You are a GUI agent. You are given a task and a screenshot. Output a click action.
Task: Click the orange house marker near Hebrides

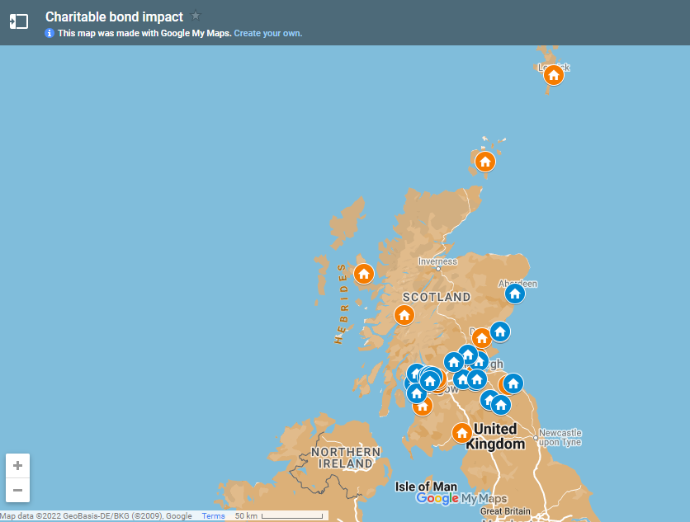click(363, 274)
